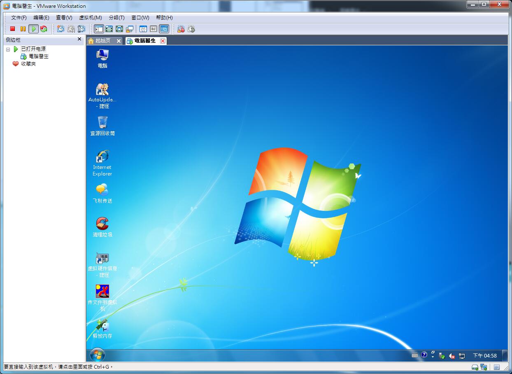Viewport: 512px width, 374px height.
Task: Select 已打开电源 in the sidebar tree
Action: [33, 49]
